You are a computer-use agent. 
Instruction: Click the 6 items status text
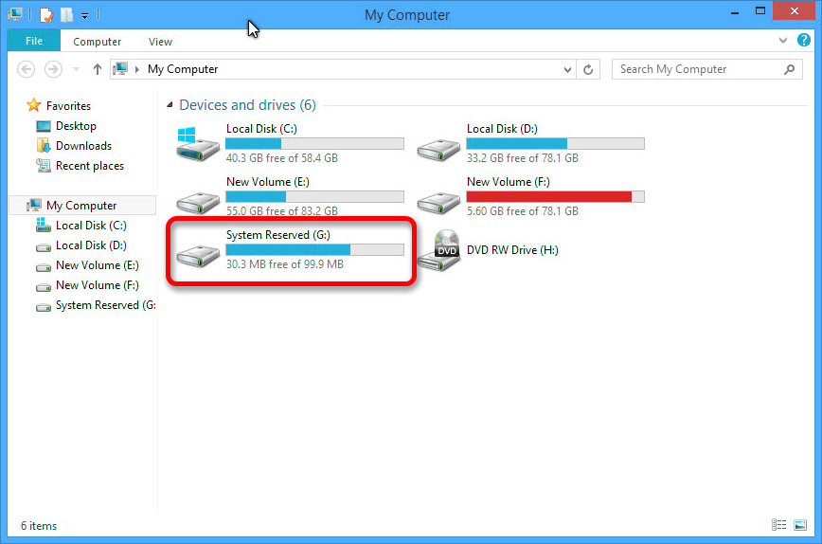click(39, 526)
